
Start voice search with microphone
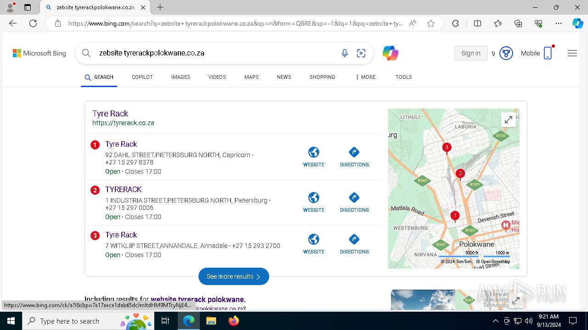(345, 53)
